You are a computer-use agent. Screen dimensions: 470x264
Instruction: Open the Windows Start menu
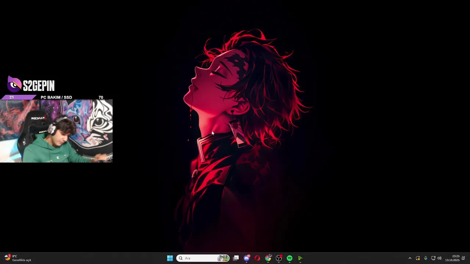point(170,258)
